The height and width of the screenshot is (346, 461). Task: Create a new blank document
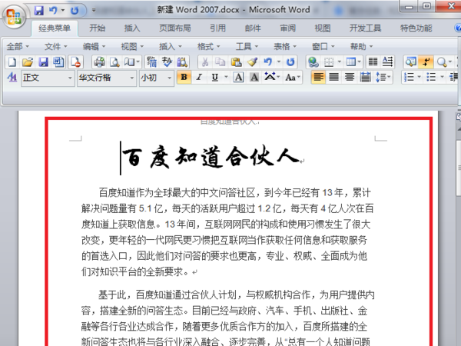click(x=12, y=62)
